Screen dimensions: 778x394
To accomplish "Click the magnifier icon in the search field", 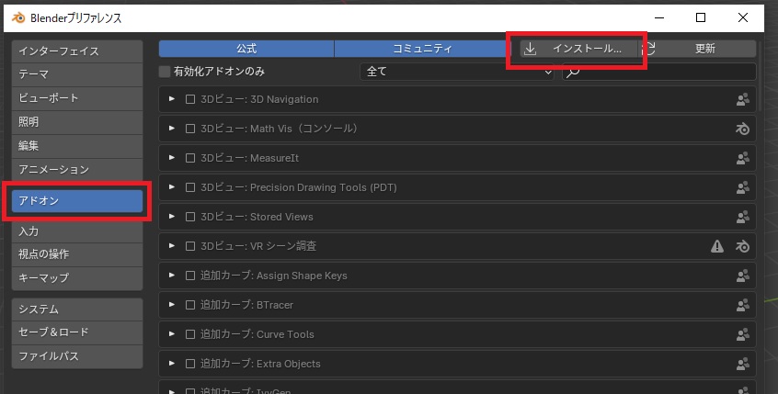I will coord(573,73).
